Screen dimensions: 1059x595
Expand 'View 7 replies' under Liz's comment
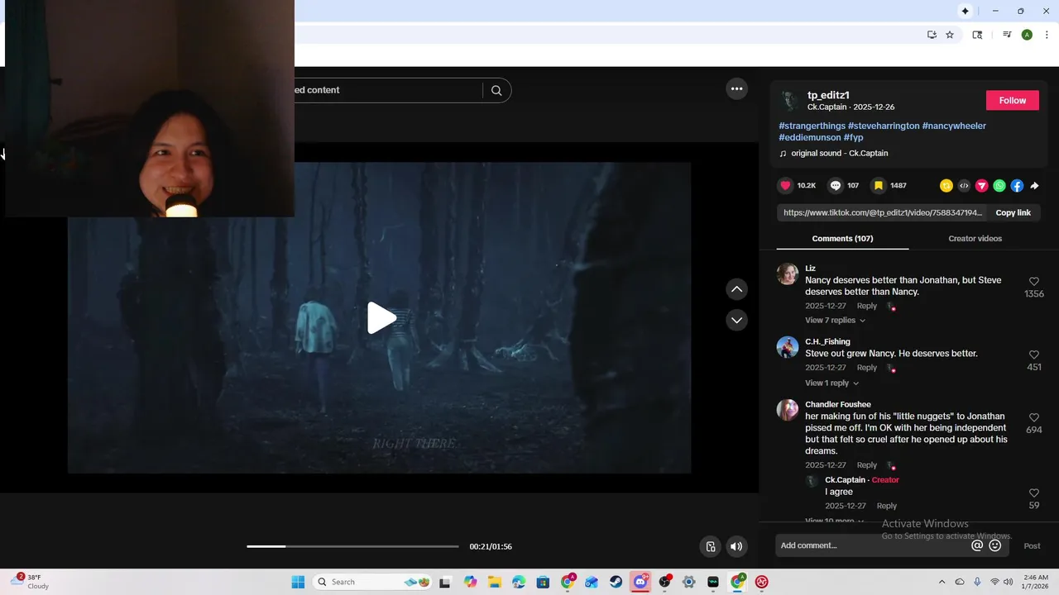(x=835, y=321)
